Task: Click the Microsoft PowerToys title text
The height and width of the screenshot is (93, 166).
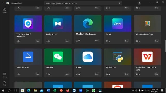Action: pos(144,34)
